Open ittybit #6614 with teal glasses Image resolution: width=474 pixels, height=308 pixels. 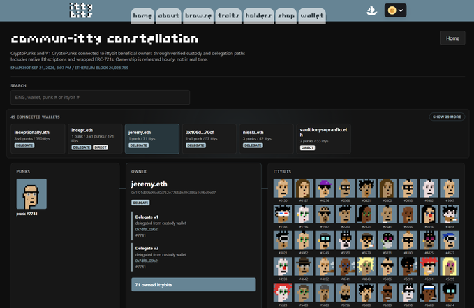450,293
